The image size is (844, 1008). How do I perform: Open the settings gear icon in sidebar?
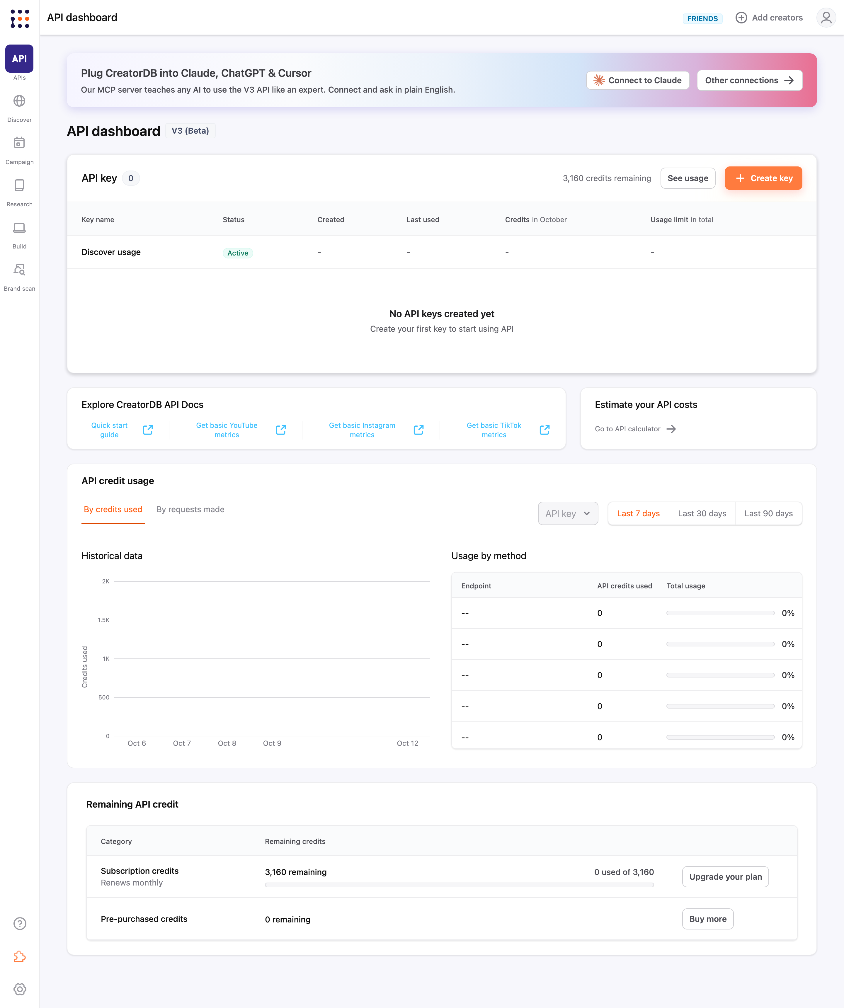coord(20,989)
